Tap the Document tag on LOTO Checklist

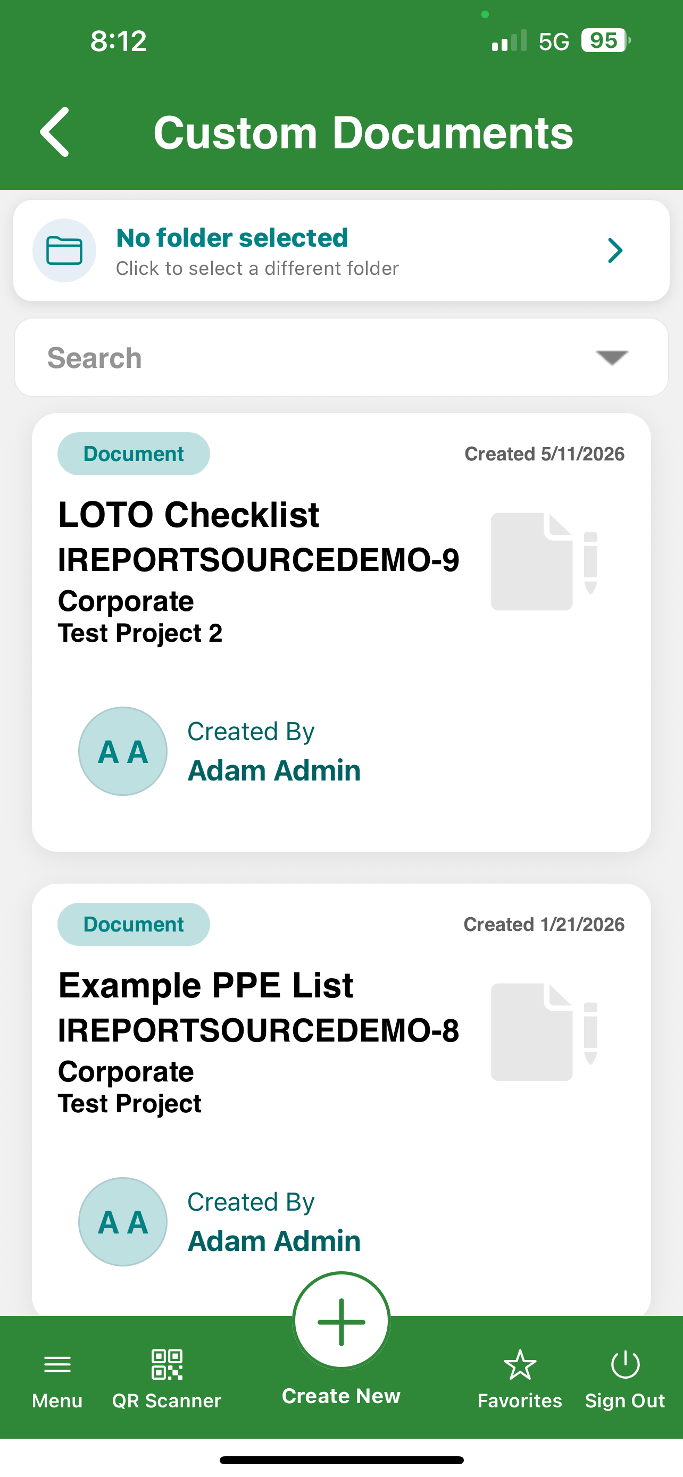click(x=134, y=454)
